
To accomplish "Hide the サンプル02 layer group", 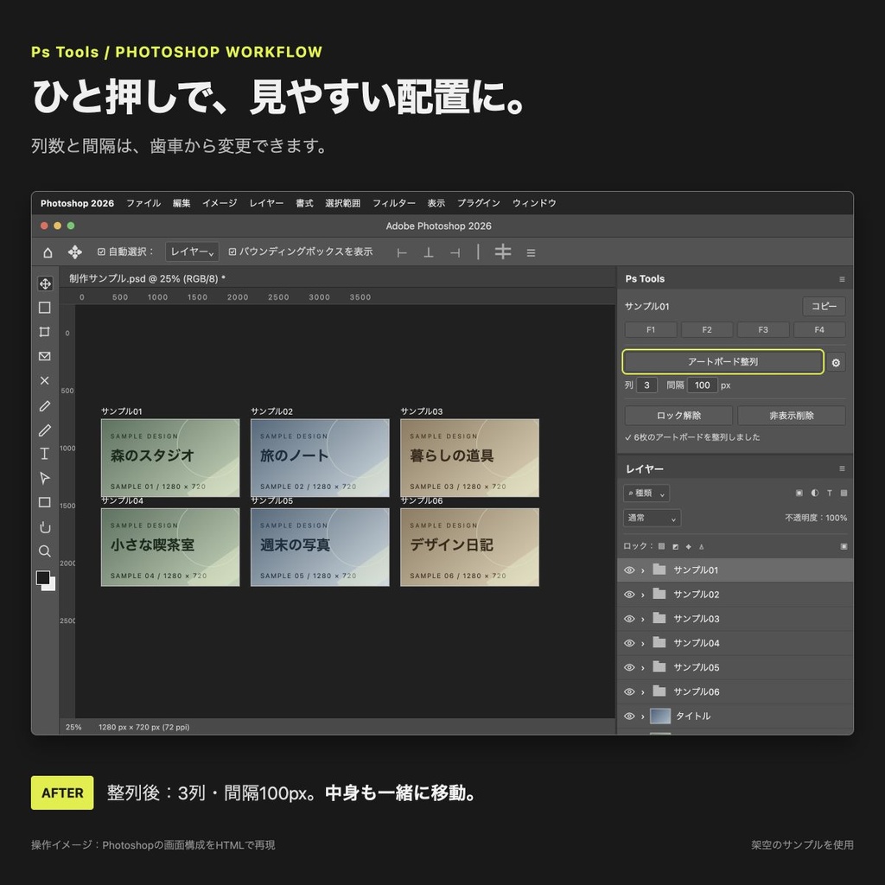I will (x=629, y=595).
